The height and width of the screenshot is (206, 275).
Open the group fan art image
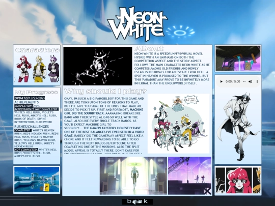[179, 124]
